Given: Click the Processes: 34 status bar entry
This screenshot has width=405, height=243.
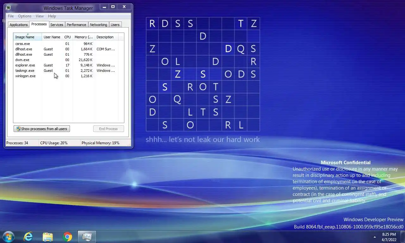Looking at the screenshot, I should point(17,143).
